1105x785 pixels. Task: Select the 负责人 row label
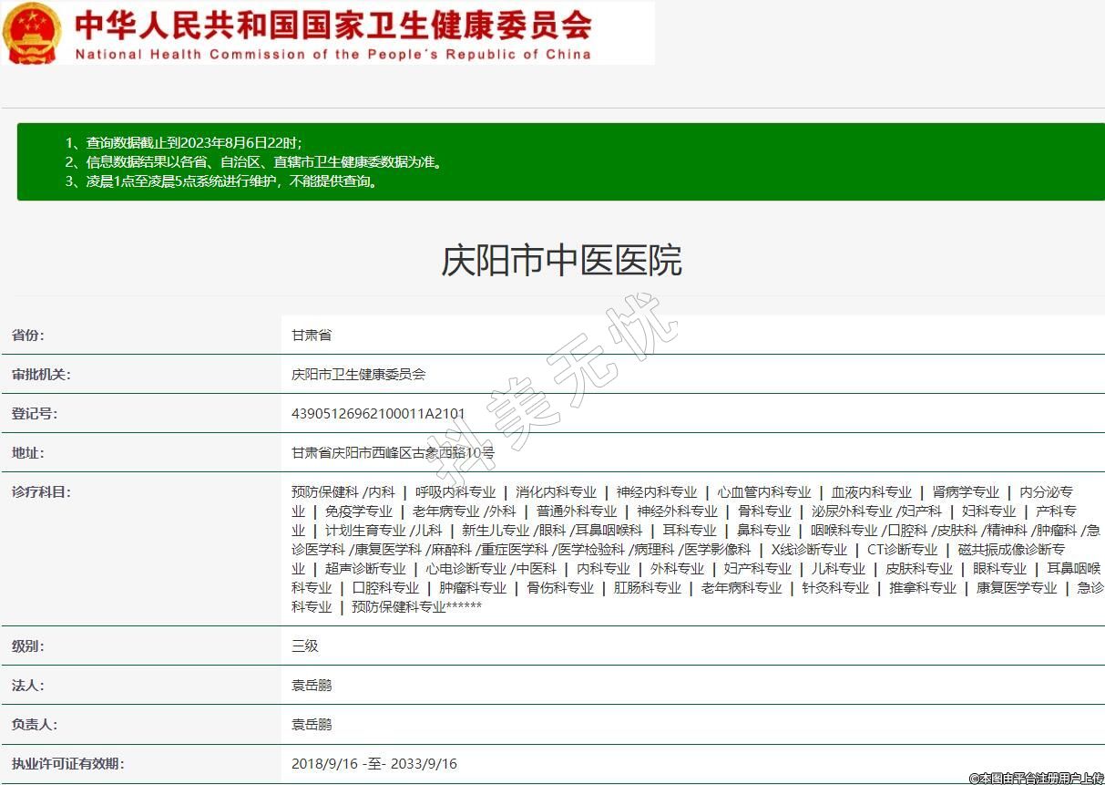(x=34, y=725)
